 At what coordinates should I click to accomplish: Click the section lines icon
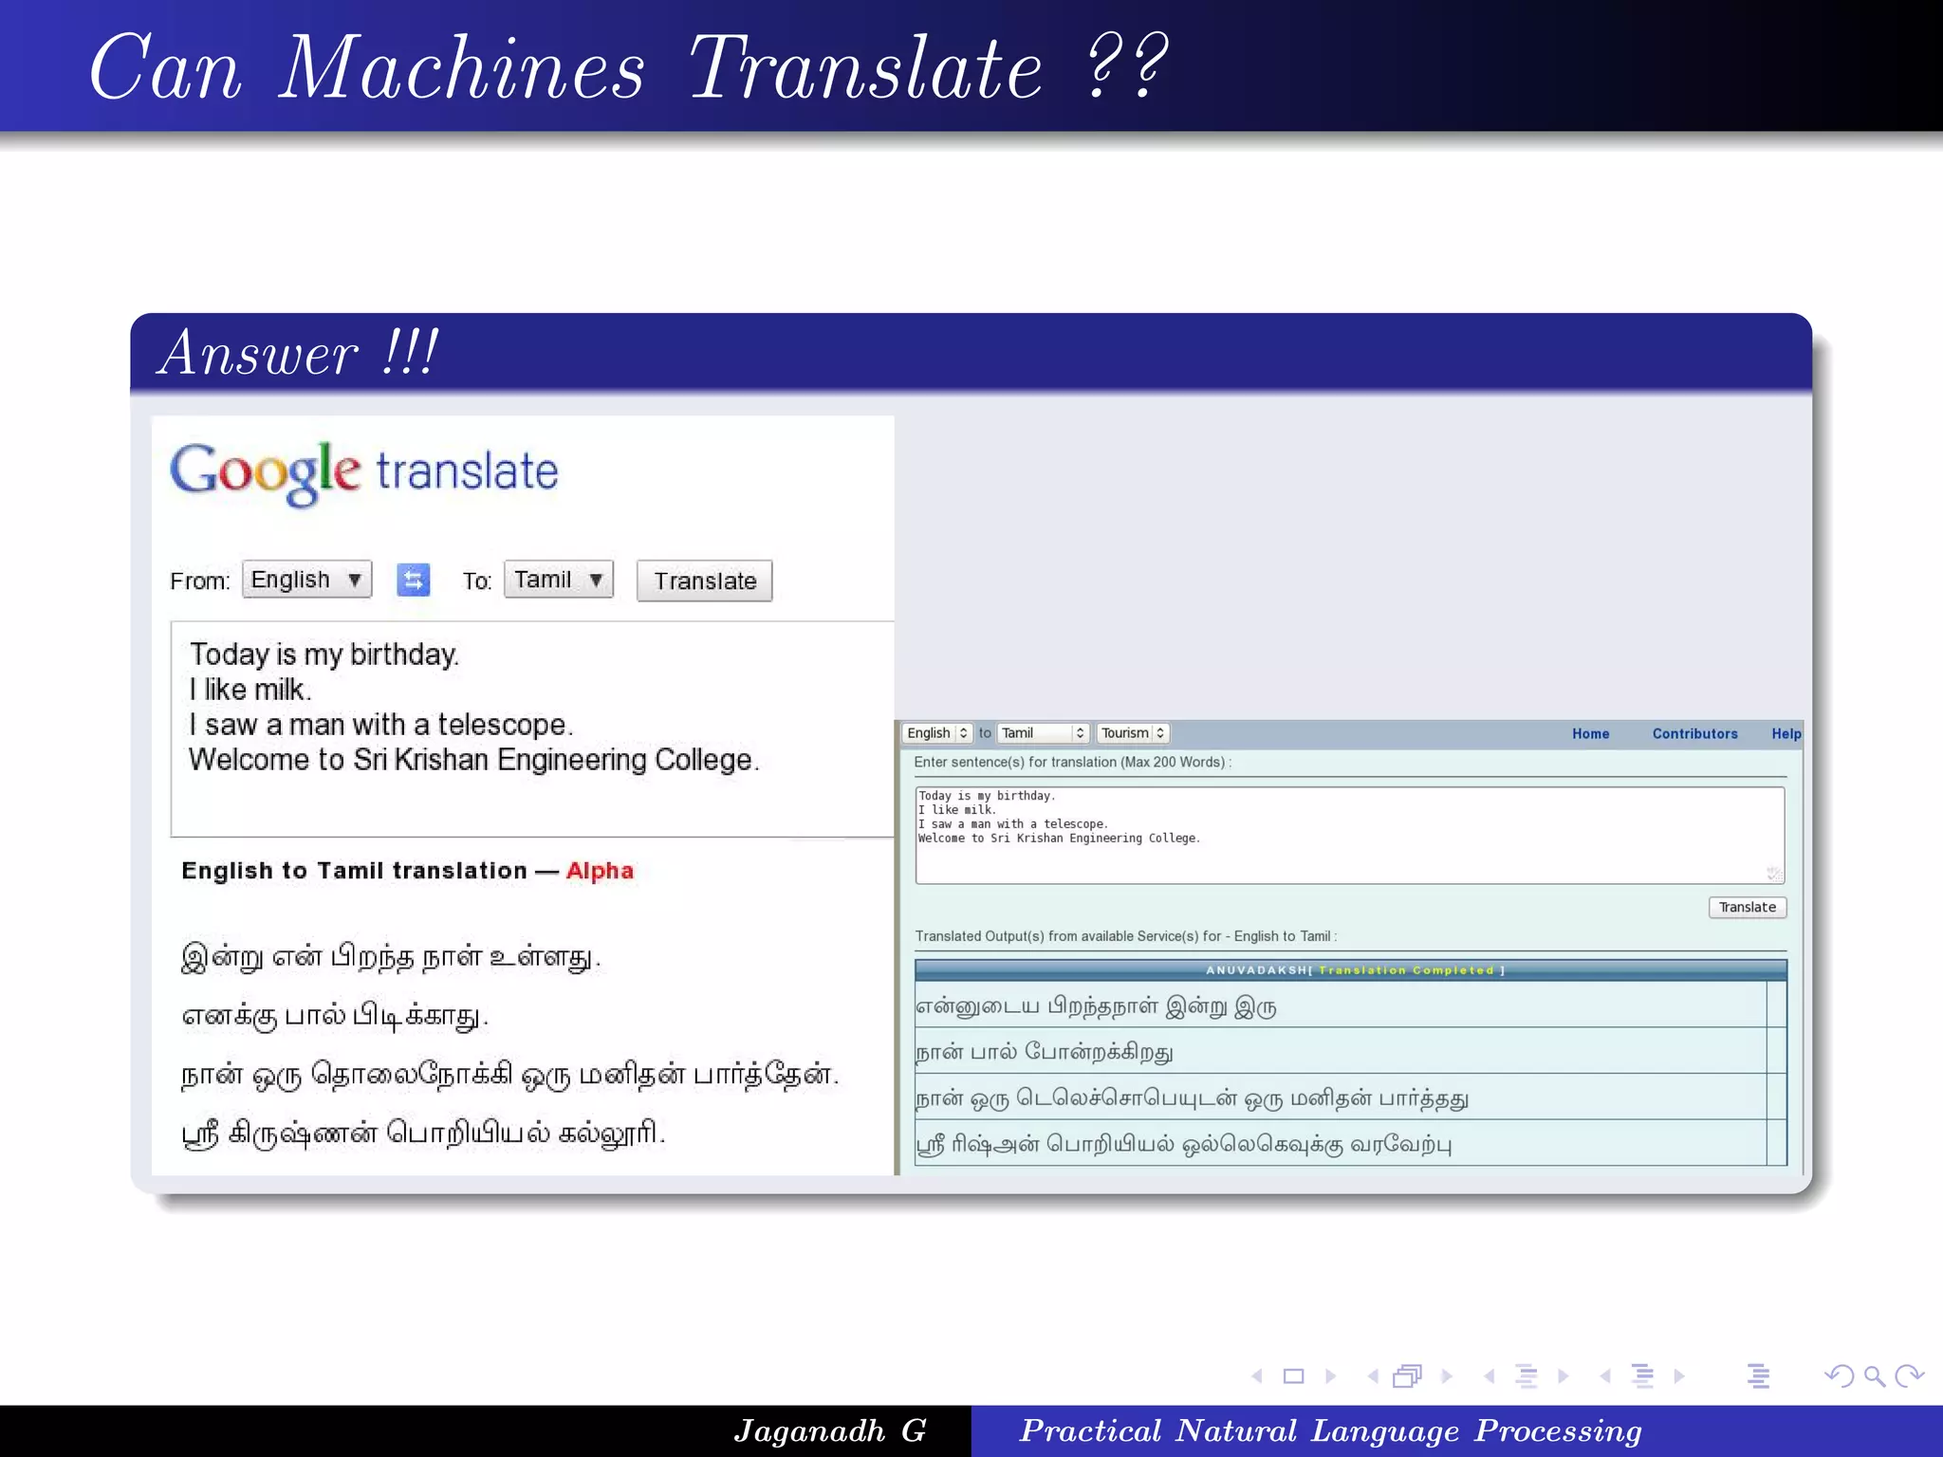coord(1642,1375)
